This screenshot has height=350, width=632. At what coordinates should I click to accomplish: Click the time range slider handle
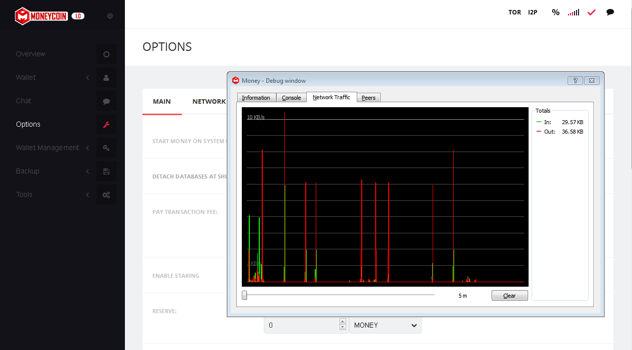point(244,295)
